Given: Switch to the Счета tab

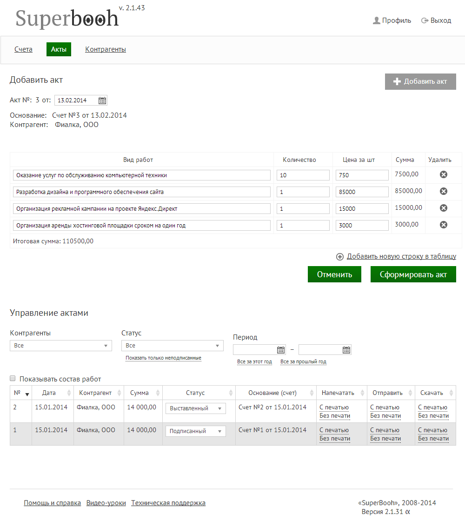Looking at the screenshot, I should (x=23, y=49).
